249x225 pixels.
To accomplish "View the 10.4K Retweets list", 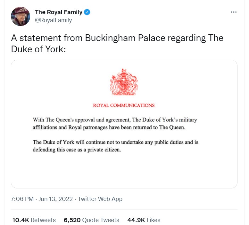I will (34, 220).
